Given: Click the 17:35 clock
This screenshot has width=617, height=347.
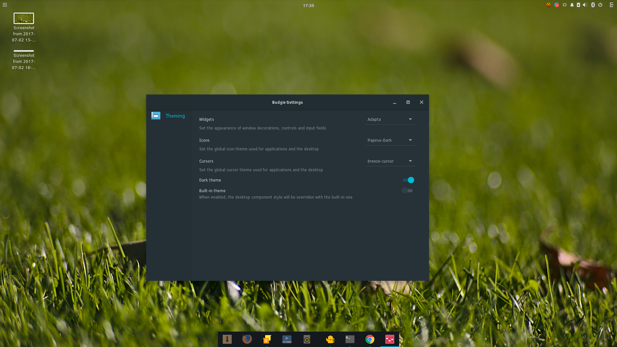Looking at the screenshot, I should pos(308,5).
